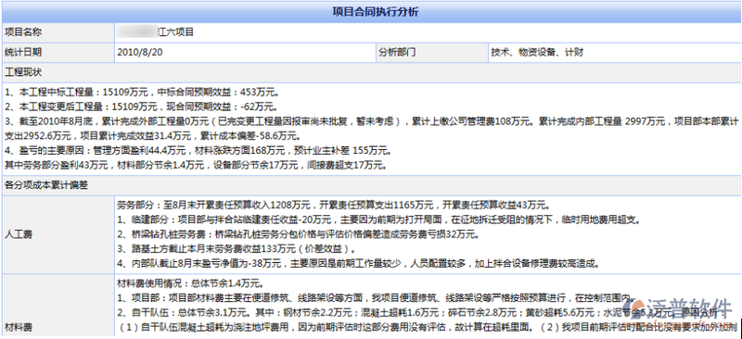Select the 项目名称 value field
Viewport: 742px width, 339px height.
click(x=428, y=32)
